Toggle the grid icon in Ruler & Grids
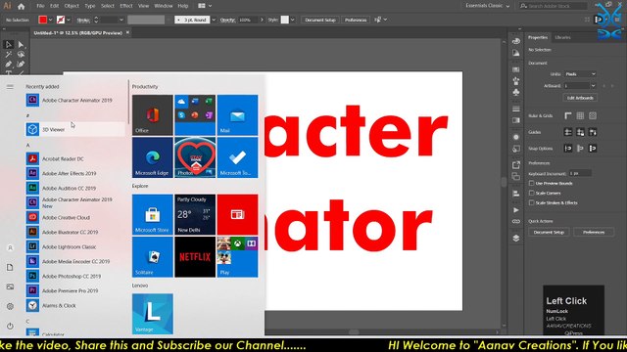Image resolution: width=627 pixels, height=352 pixels. point(580,115)
